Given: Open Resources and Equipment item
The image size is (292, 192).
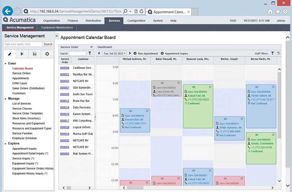Looking at the screenshot, I should tap(28, 123).
